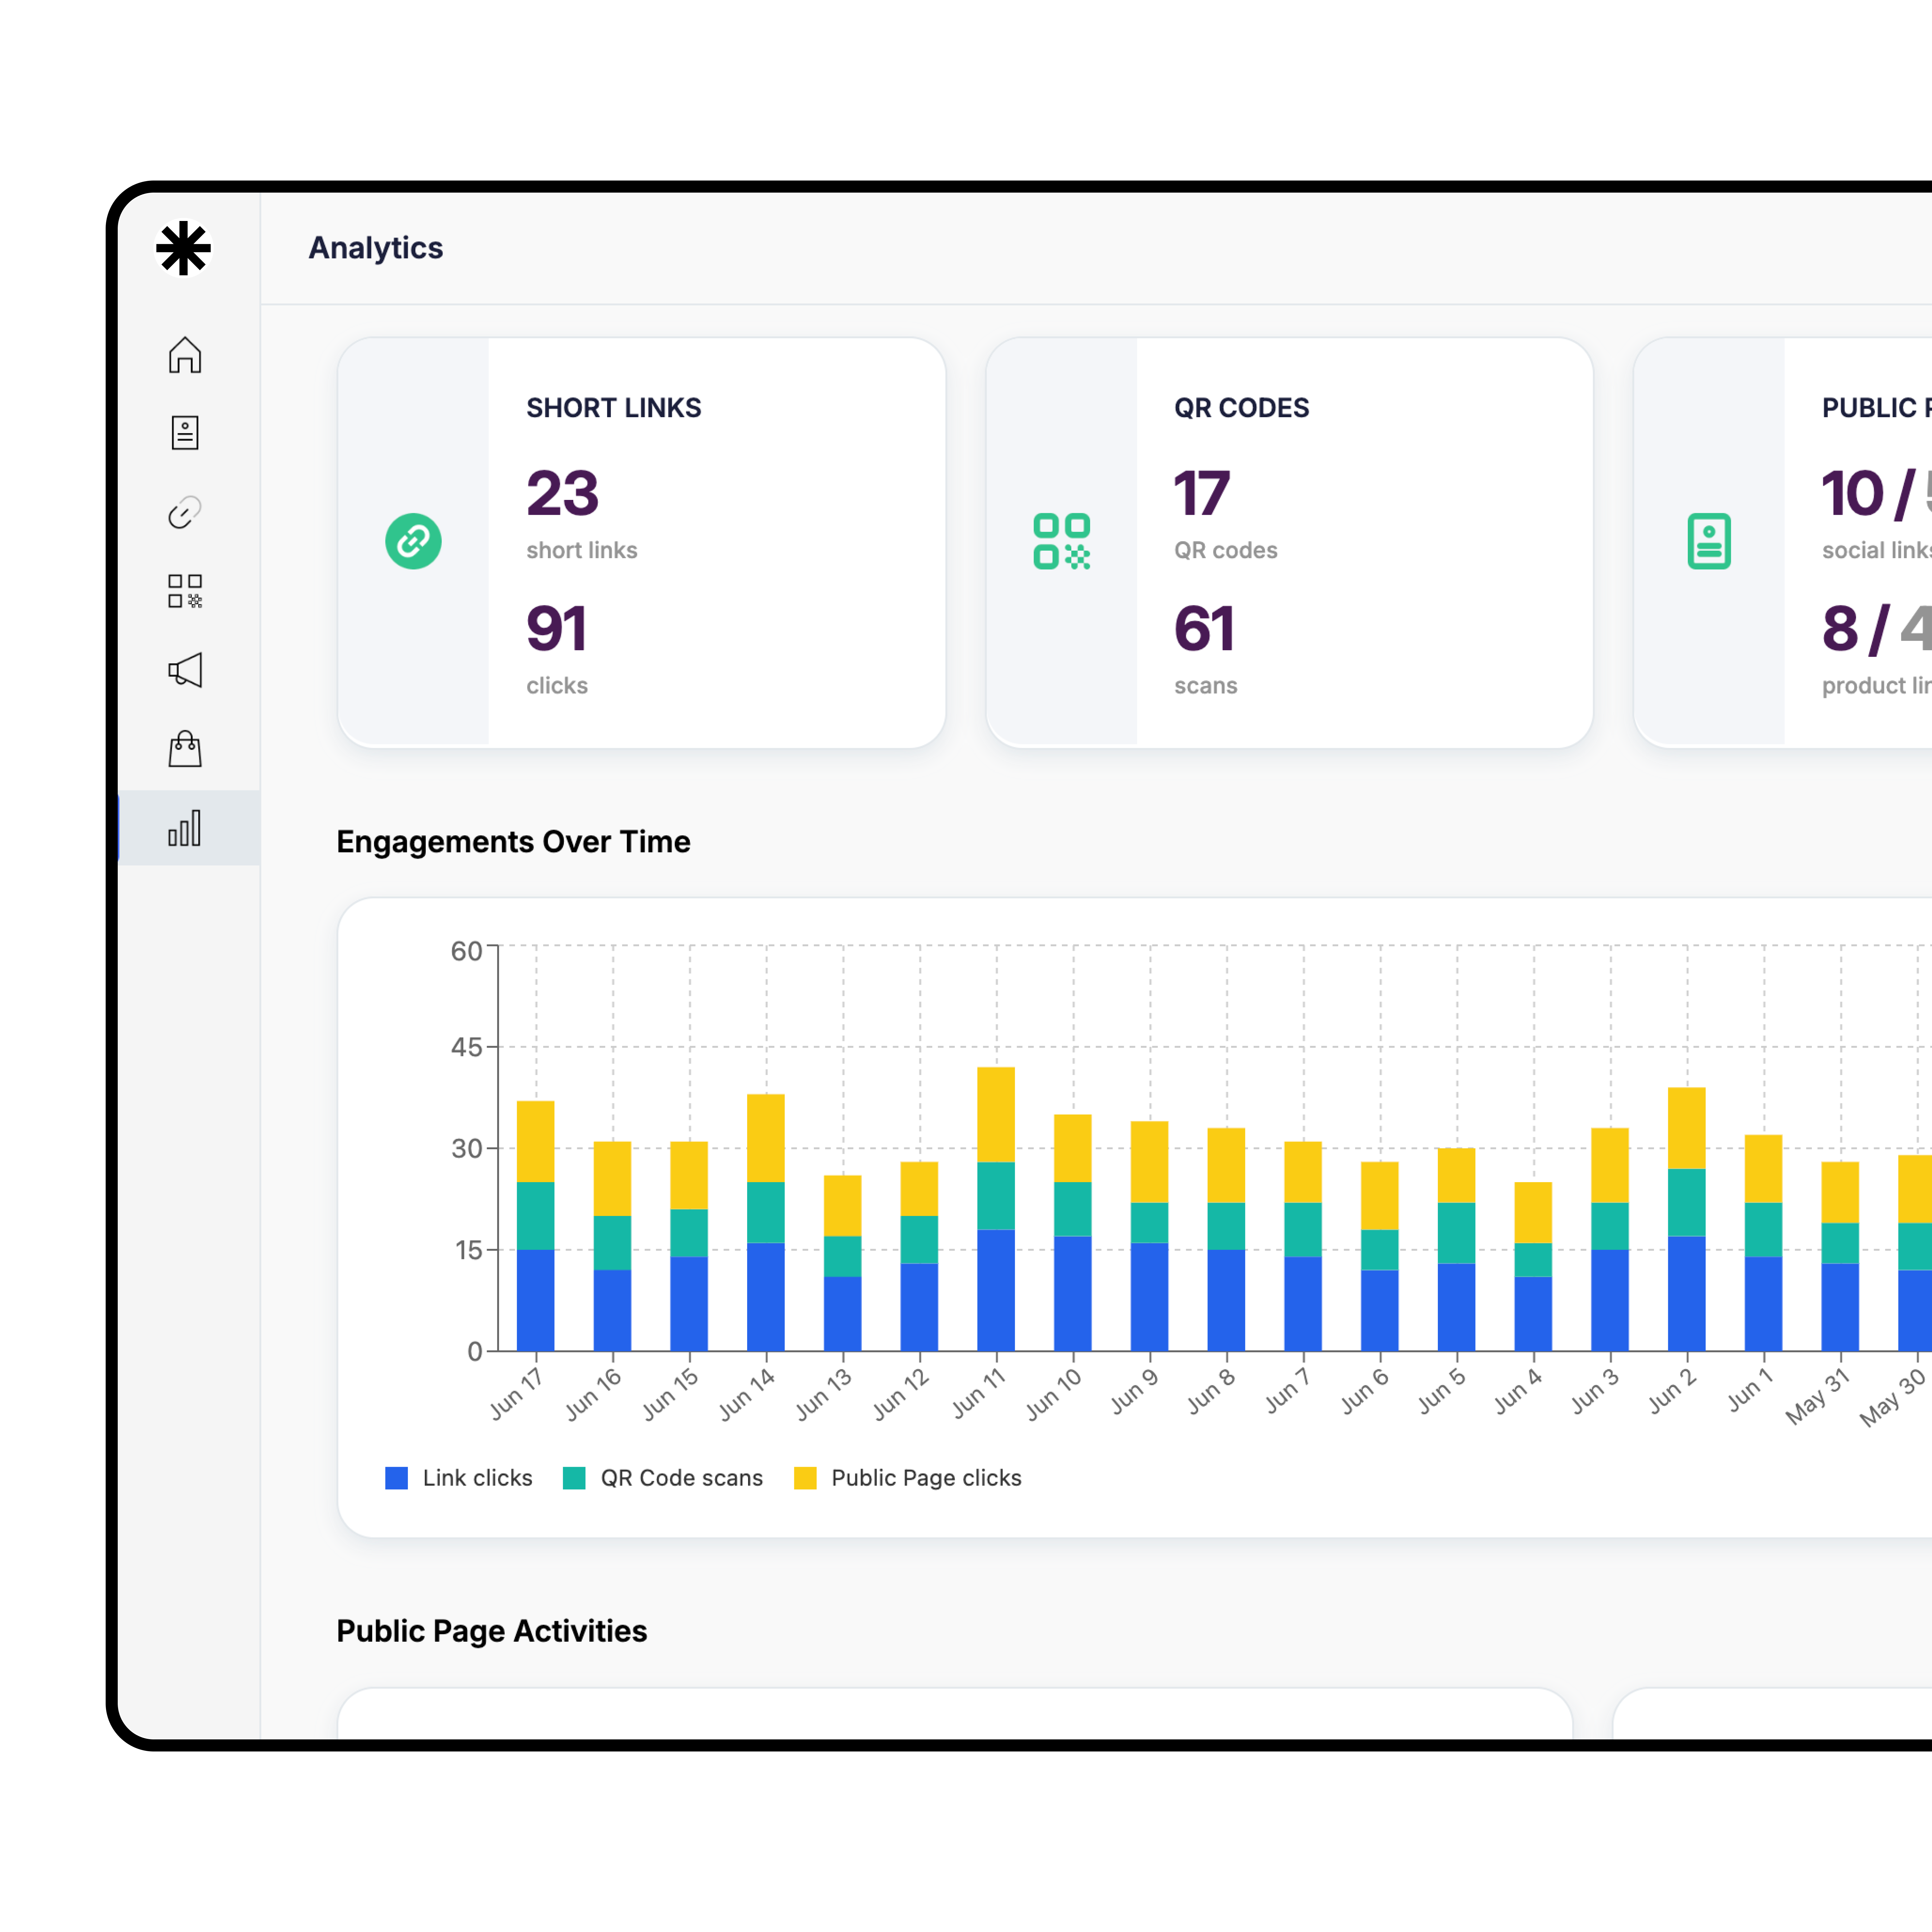Click the Jun 2 stacked bar

pos(1687,1219)
